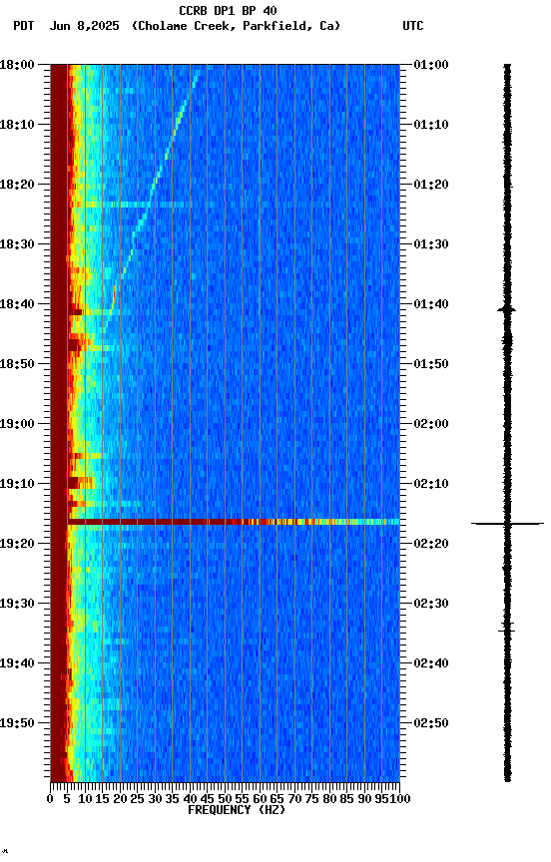Click the 01:20 UTC time label

pos(431,185)
